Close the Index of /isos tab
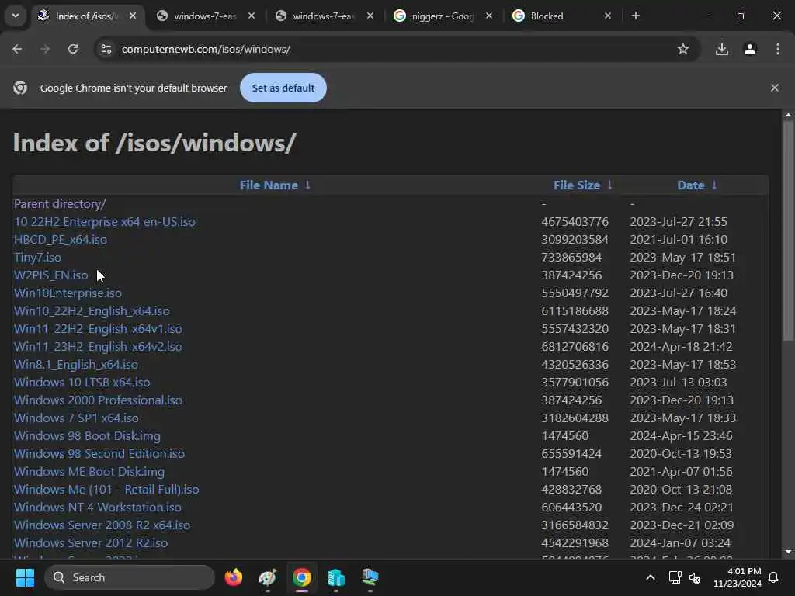Screen dimensions: 795x596 [132, 16]
